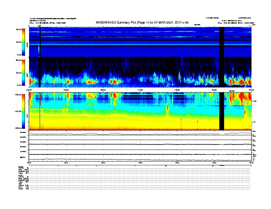The width and height of the screenshot is (271, 209).
Task: Click inside the RAD2 spectrogram panel
Action: (140, 42)
